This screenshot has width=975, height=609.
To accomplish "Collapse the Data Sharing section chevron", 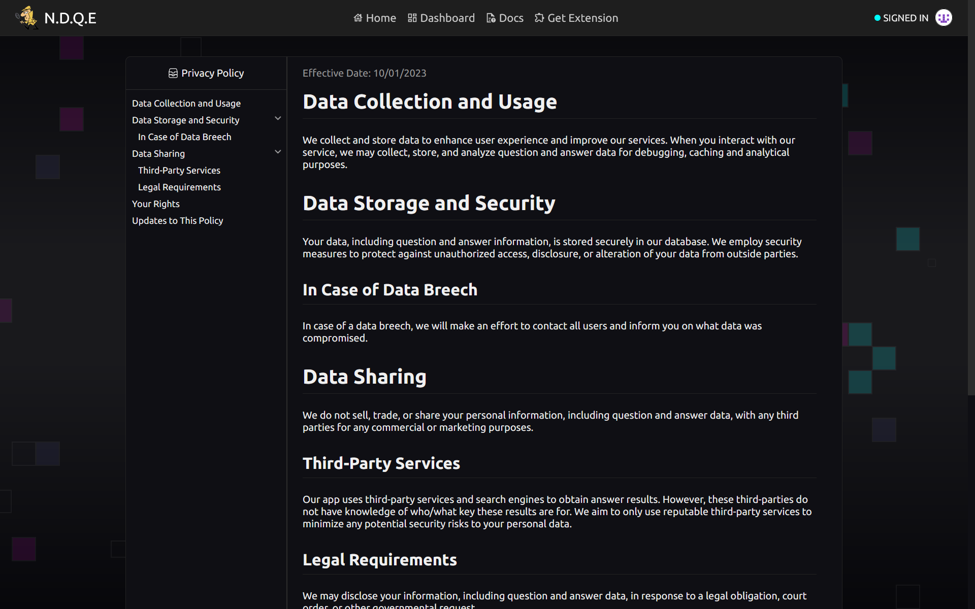I will click(x=278, y=152).
